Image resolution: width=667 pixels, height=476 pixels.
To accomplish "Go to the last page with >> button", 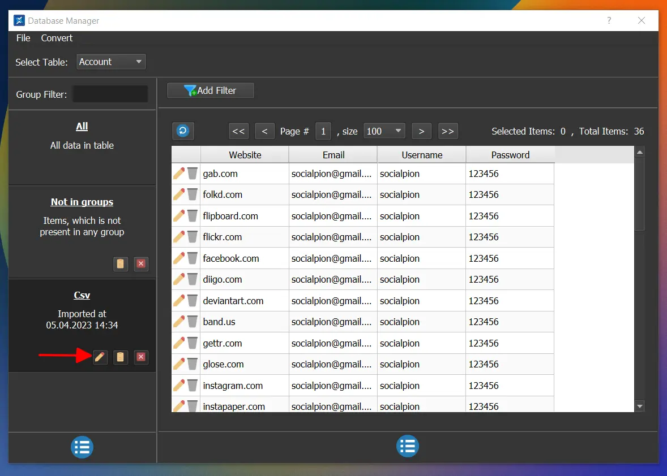I will click(447, 131).
